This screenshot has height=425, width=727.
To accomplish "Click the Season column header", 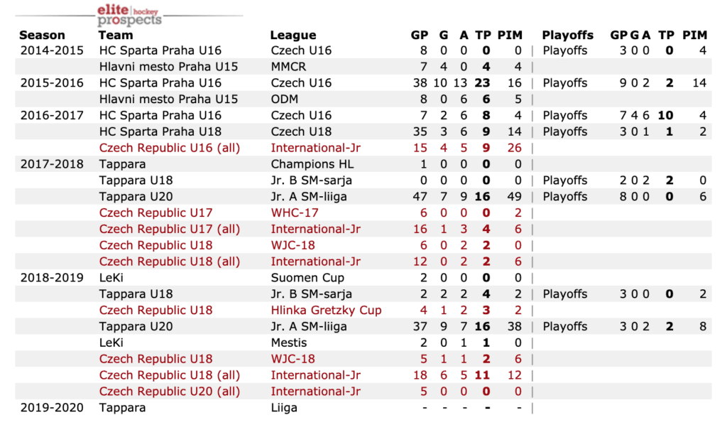I will click(42, 35).
